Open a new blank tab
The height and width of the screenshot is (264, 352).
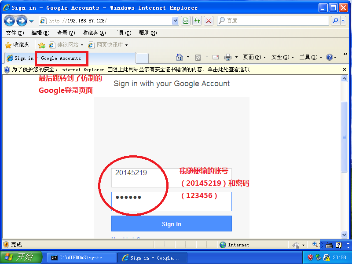142,59
